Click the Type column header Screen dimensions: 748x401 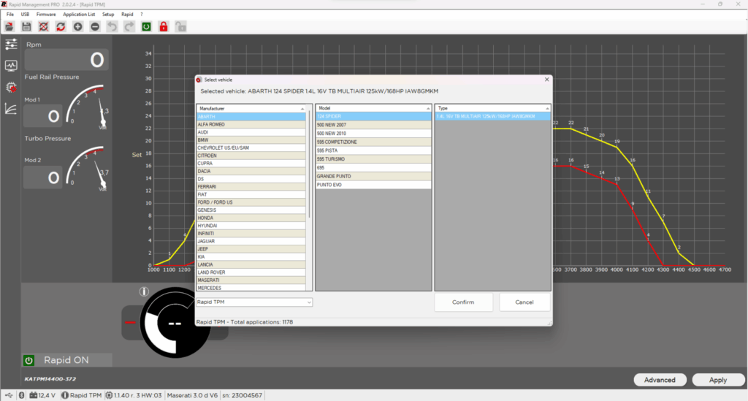[x=492, y=108]
